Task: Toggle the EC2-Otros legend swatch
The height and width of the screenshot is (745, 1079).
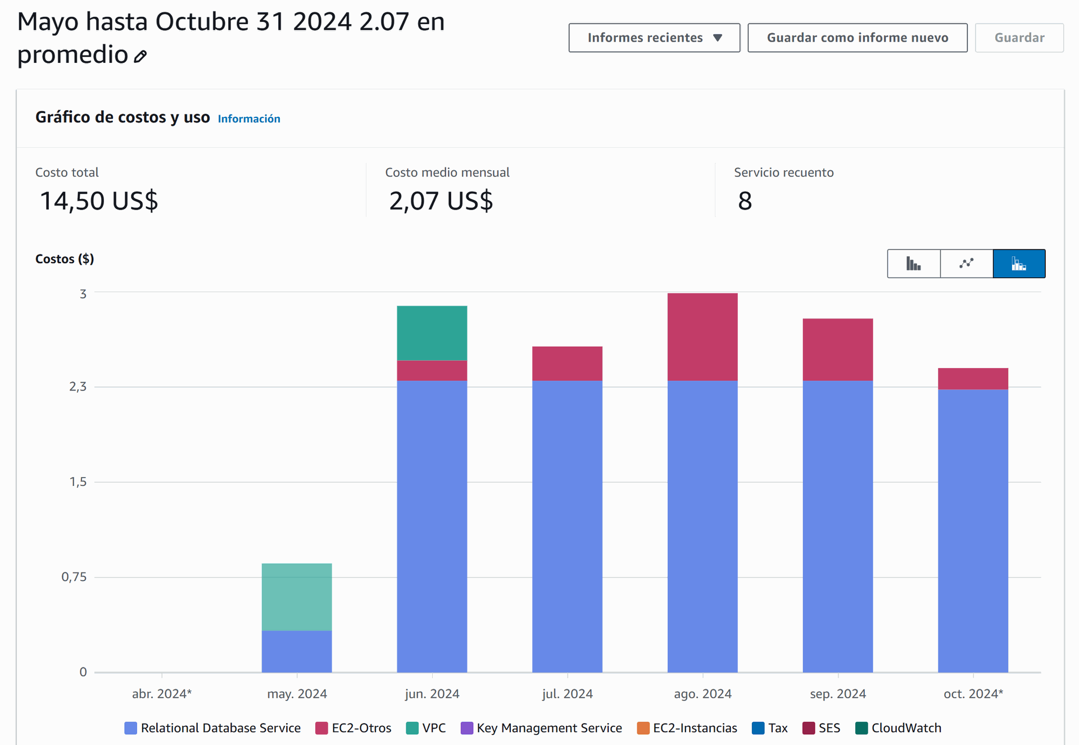Action: (321, 728)
